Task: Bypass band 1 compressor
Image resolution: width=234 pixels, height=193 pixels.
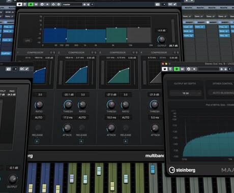Action: [x=51, y=52]
